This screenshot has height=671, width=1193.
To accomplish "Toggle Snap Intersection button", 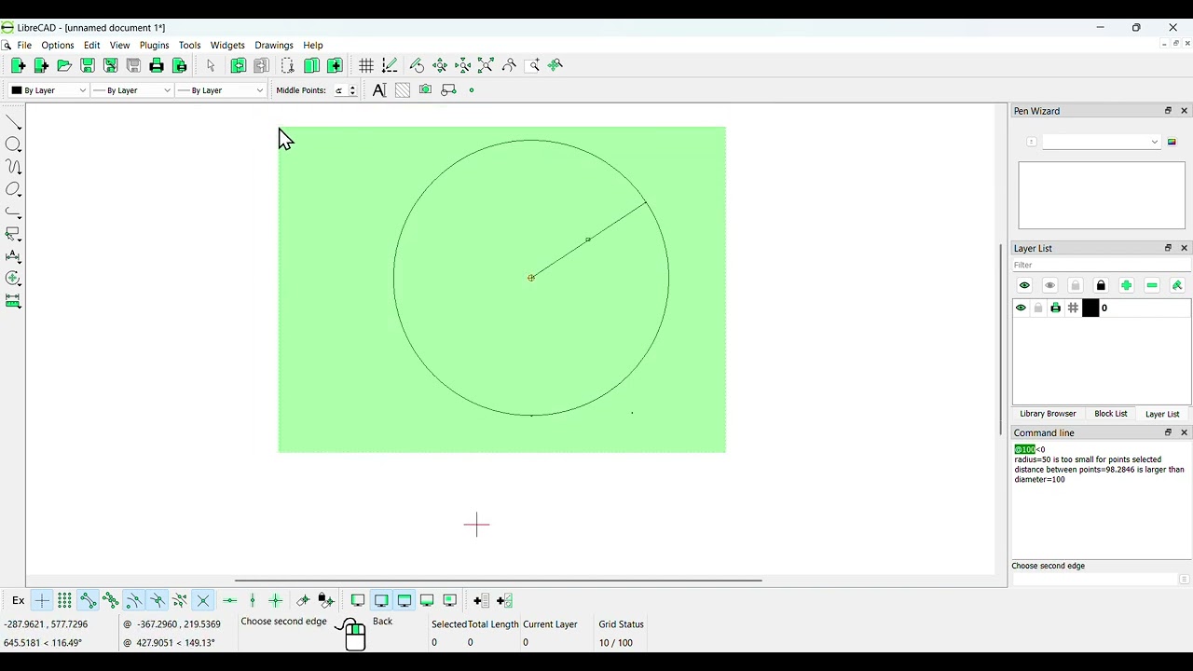I will (203, 601).
